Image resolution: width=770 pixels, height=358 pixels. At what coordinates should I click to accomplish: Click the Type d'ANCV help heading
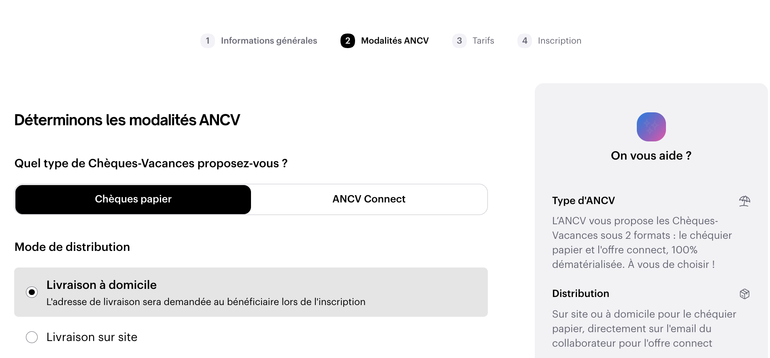point(583,201)
